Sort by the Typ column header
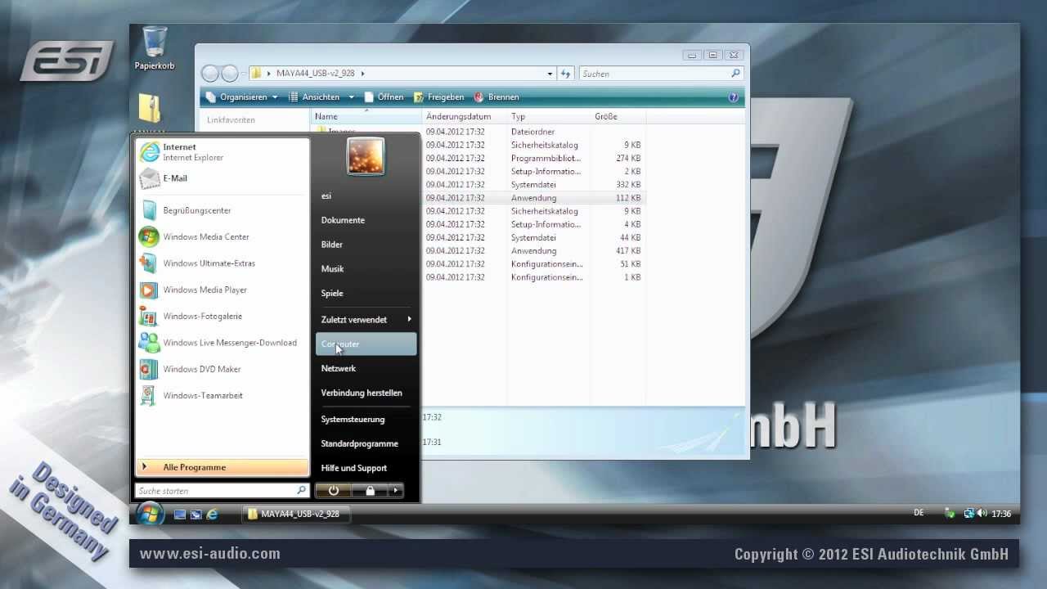Image resolution: width=1047 pixels, height=589 pixels. (548, 117)
